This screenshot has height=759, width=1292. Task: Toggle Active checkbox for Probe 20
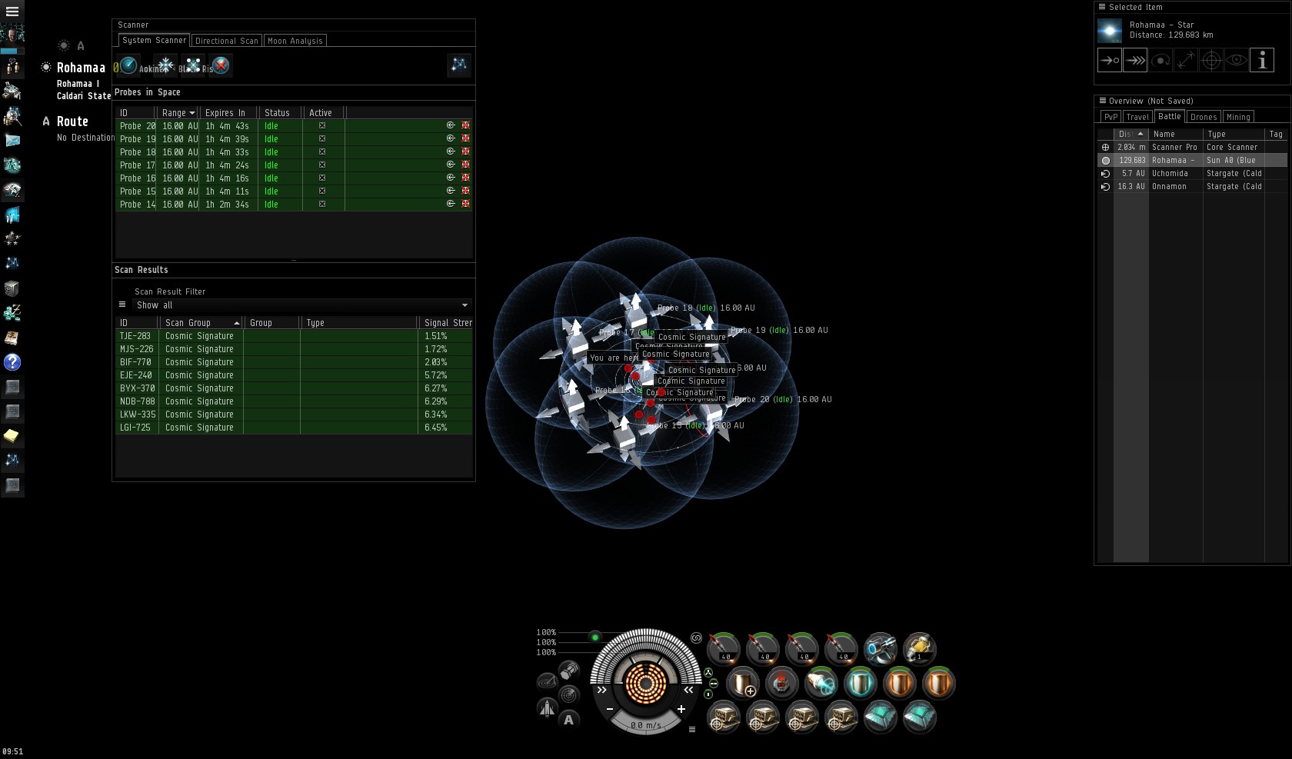322,125
